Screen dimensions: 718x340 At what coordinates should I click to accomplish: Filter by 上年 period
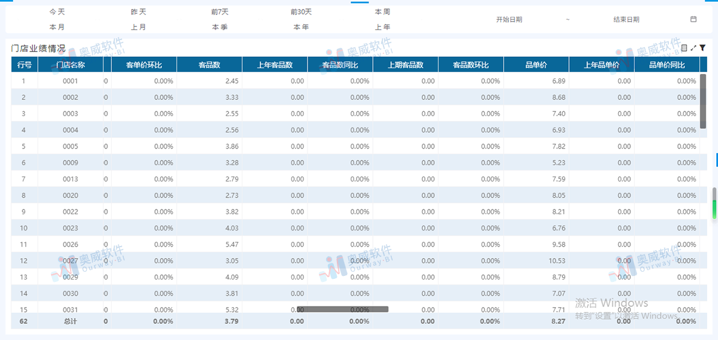tap(382, 27)
